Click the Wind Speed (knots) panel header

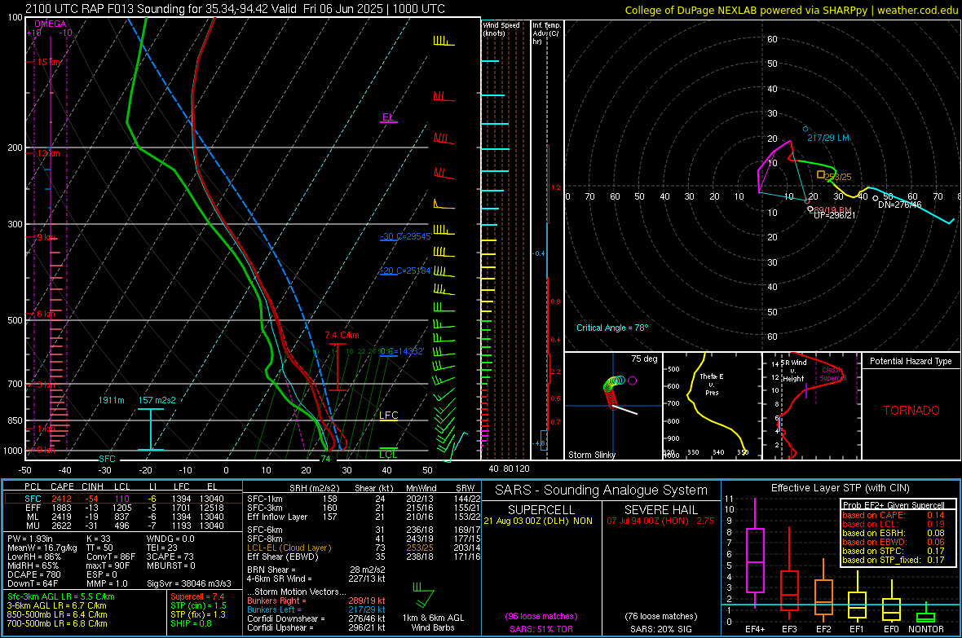(501, 29)
